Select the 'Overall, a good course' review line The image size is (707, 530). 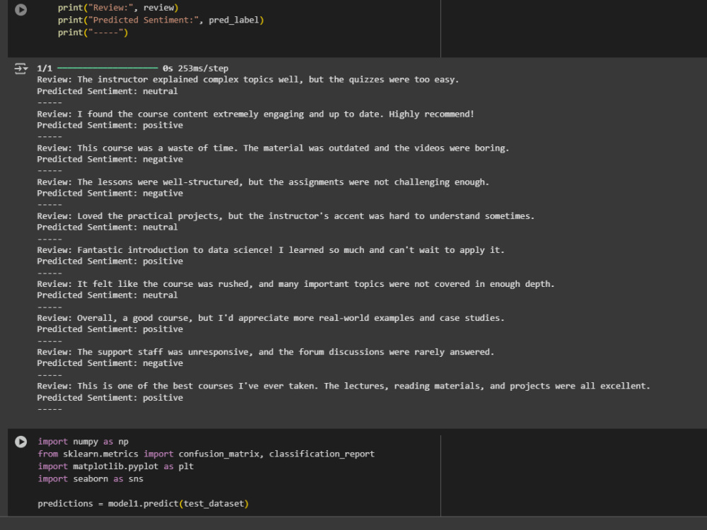coord(271,318)
